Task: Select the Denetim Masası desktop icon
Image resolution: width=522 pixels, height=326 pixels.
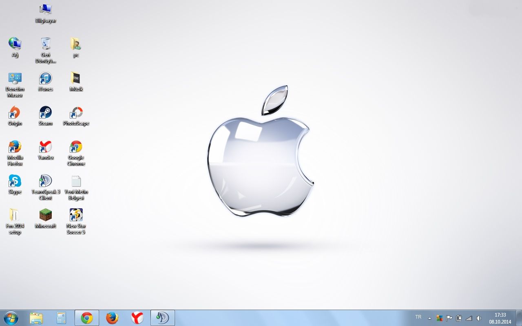Action: point(15,85)
